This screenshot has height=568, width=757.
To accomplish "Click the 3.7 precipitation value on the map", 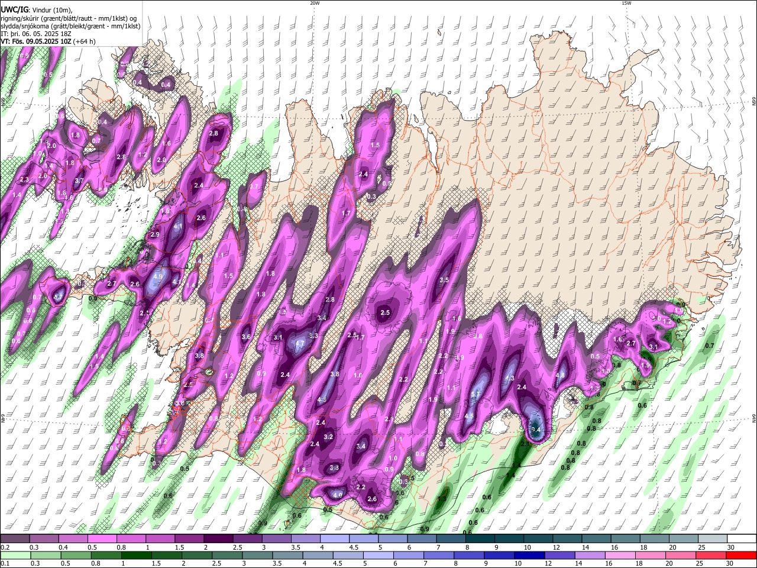I will 79,181.
